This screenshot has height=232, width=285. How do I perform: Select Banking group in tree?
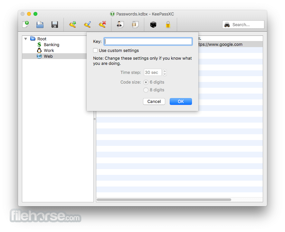coord(52,45)
